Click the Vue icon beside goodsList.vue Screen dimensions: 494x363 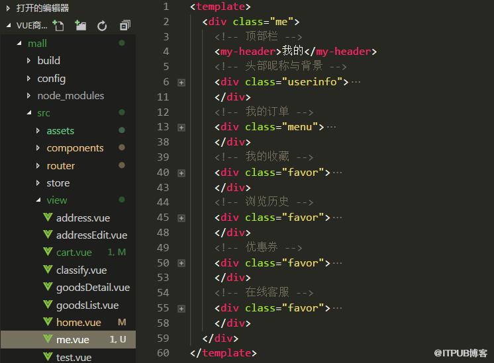48,305
